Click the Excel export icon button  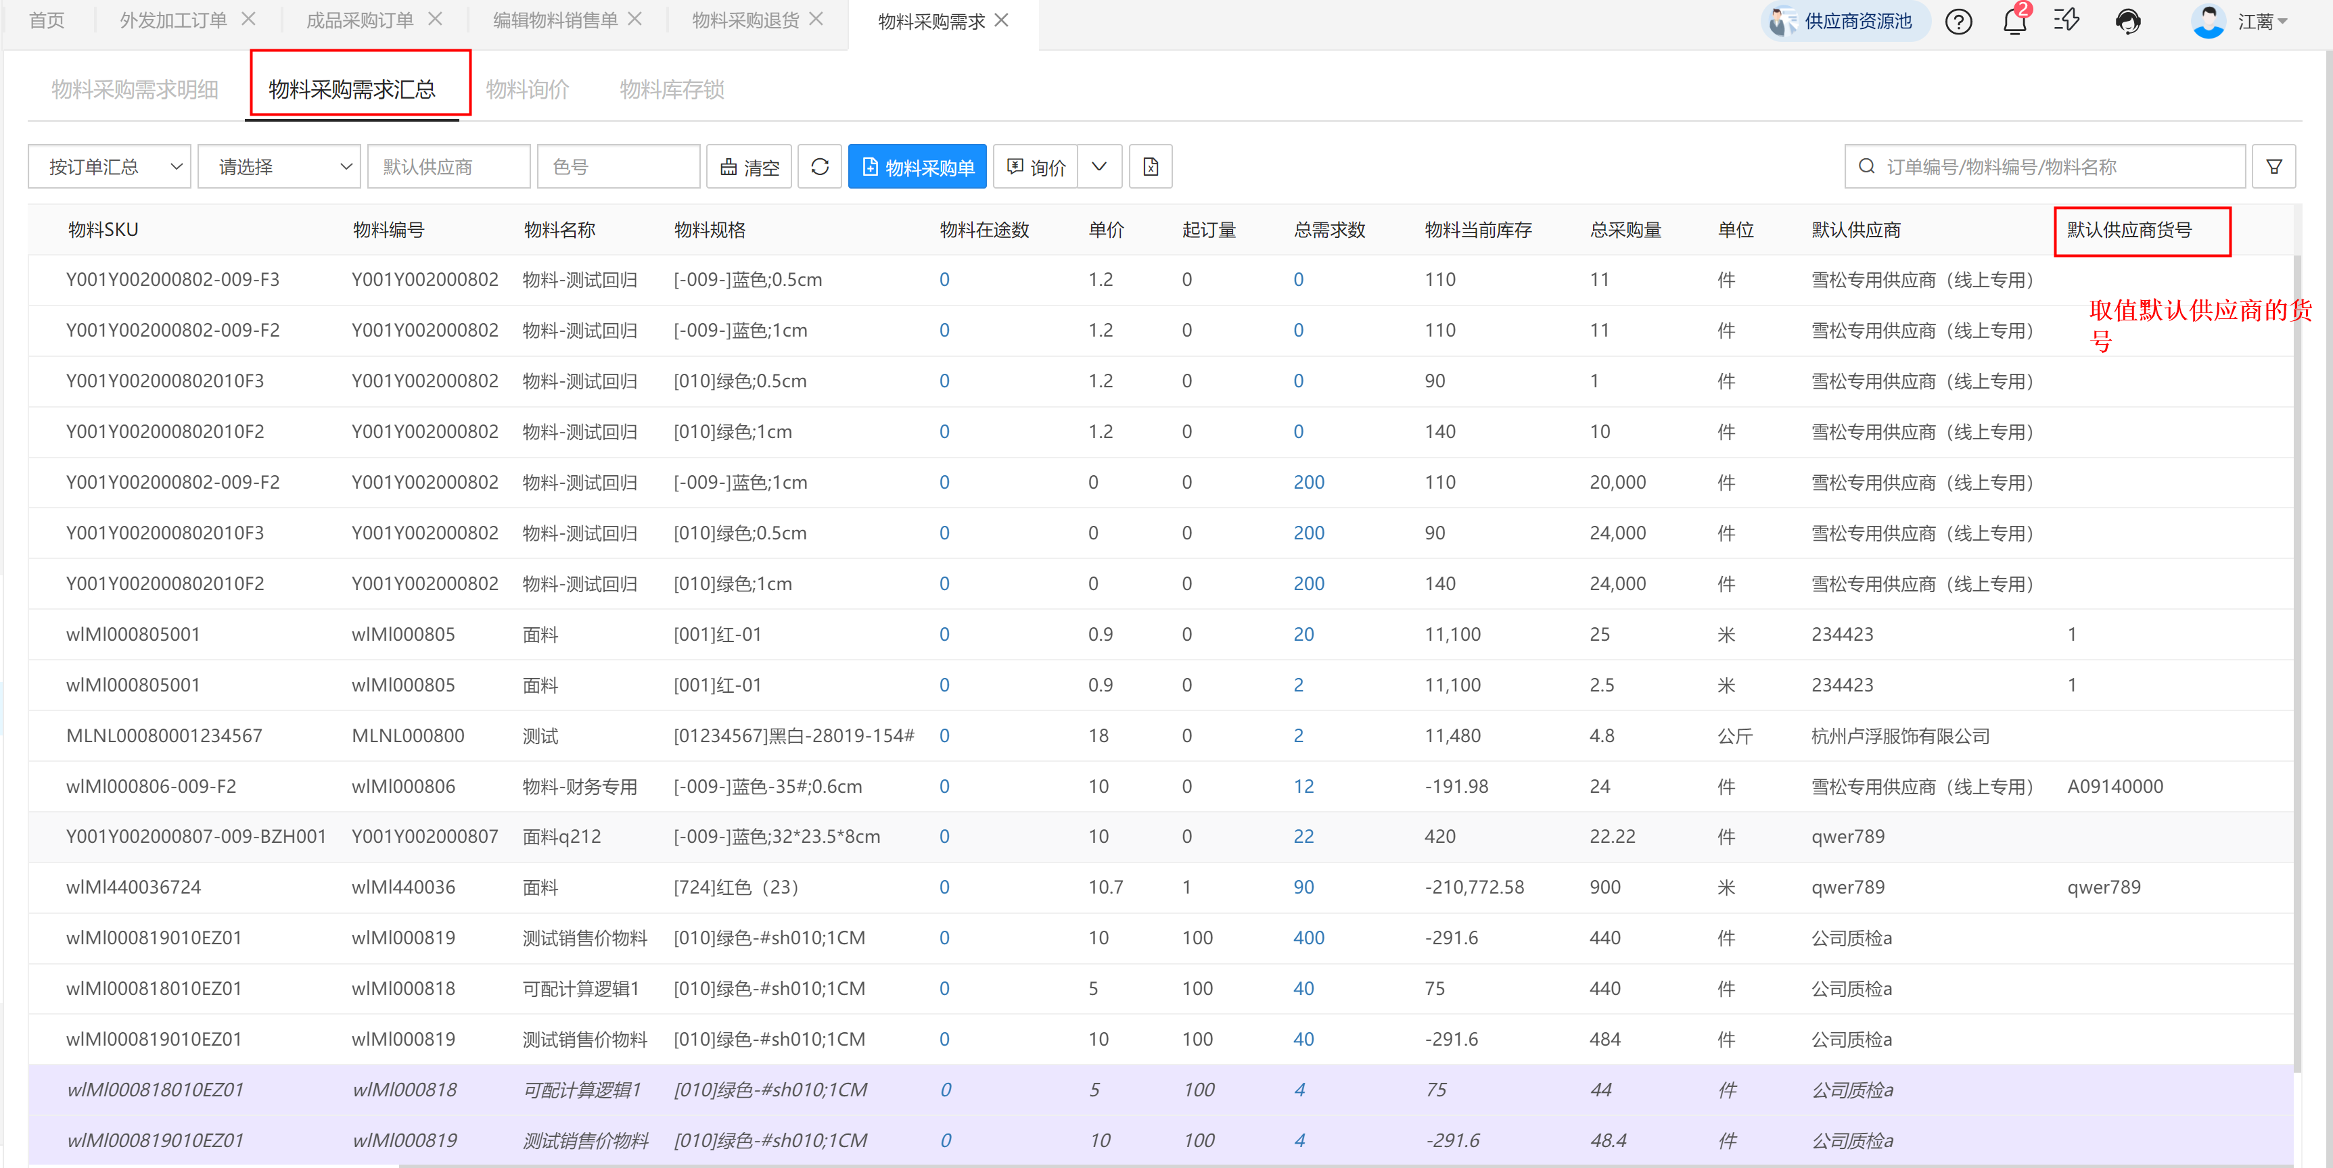click(1150, 166)
